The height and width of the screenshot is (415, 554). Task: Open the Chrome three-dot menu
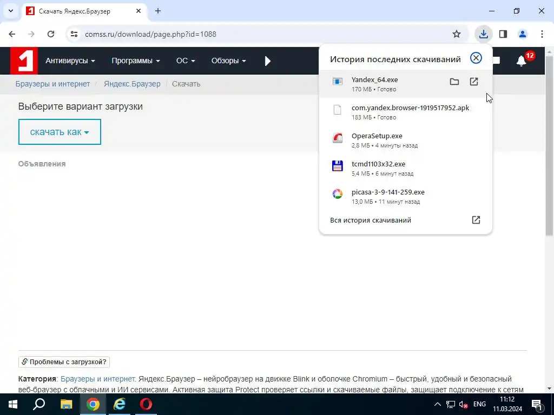542,34
